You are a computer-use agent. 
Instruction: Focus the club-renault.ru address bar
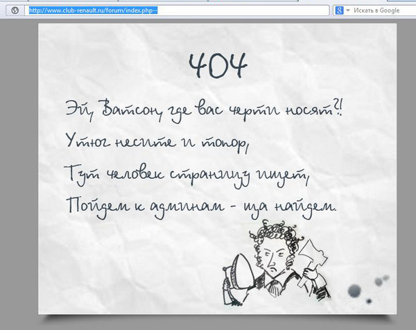(173, 10)
